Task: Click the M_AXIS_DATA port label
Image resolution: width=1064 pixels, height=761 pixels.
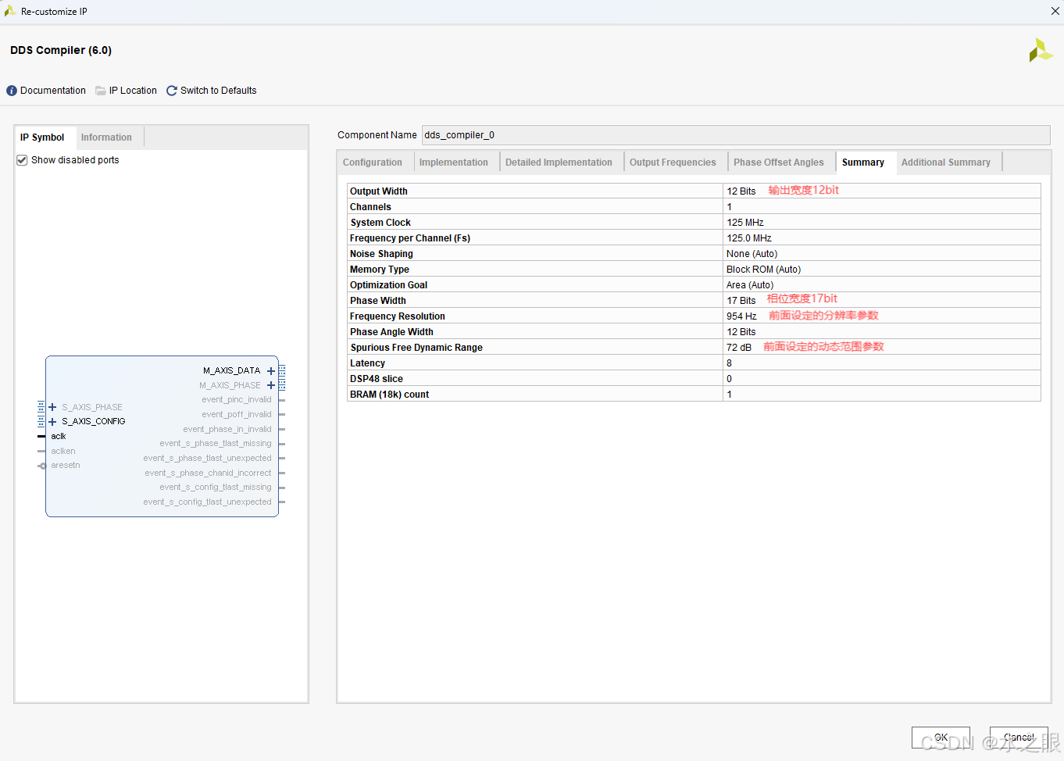Action: coord(232,371)
